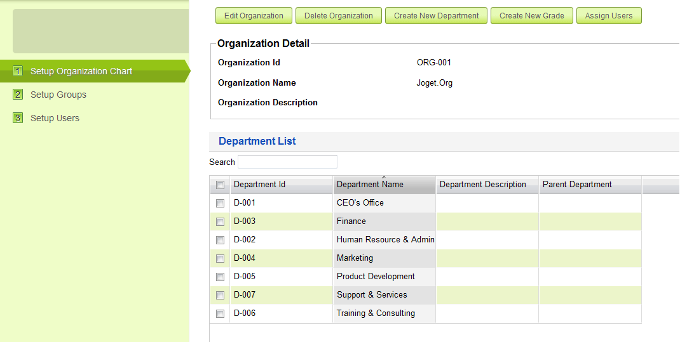The width and height of the screenshot is (680, 342).
Task: Open Assign Users dialog
Action: tap(608, 16)
